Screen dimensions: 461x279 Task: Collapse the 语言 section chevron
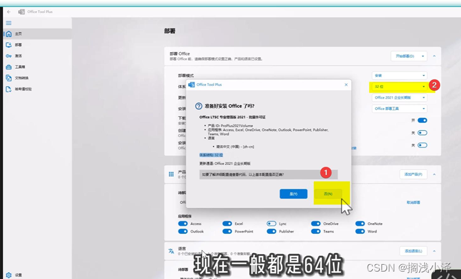point(434,251)
